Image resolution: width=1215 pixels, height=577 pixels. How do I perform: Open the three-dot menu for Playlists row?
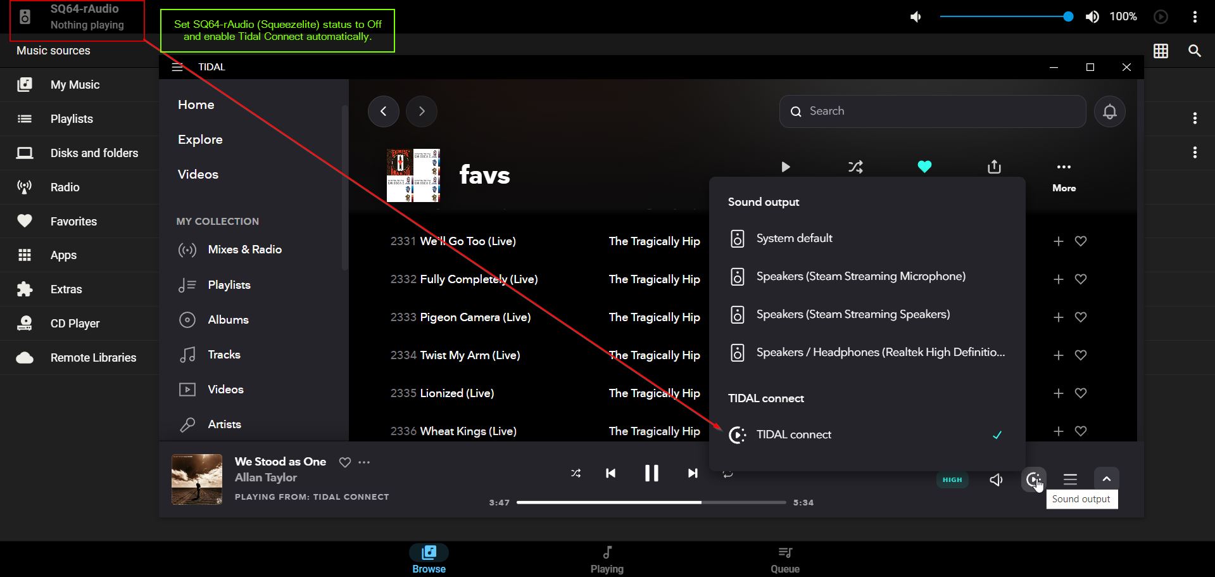[x=1195, y=118]
